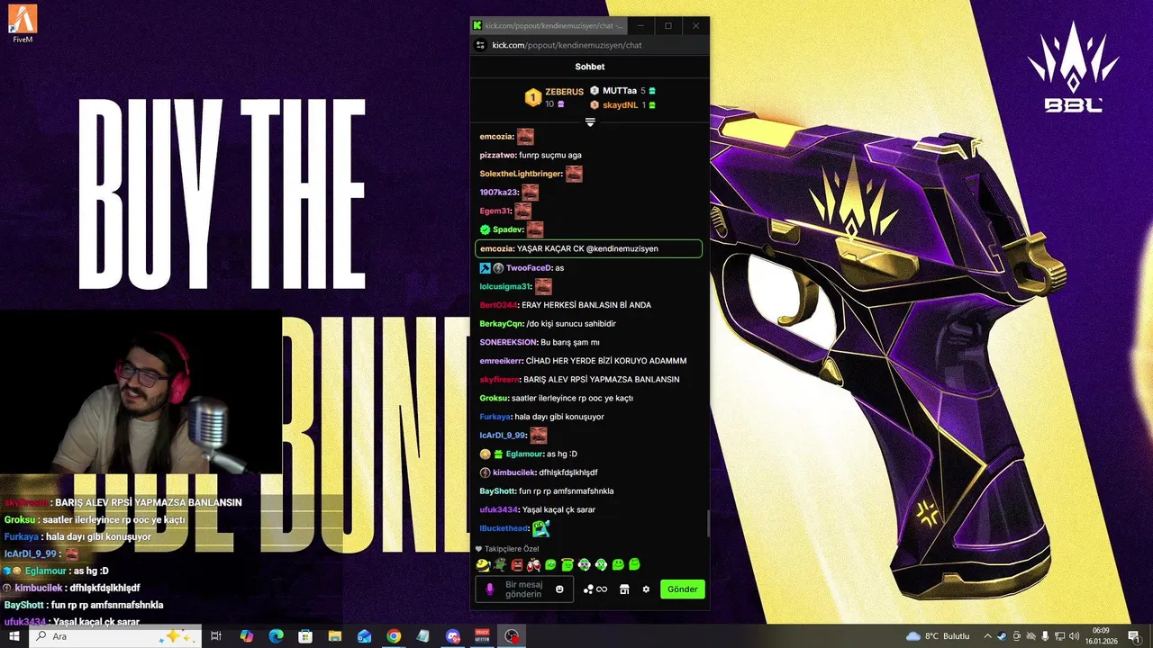Open MUTTaa leaderboard entry

[622, 91]
